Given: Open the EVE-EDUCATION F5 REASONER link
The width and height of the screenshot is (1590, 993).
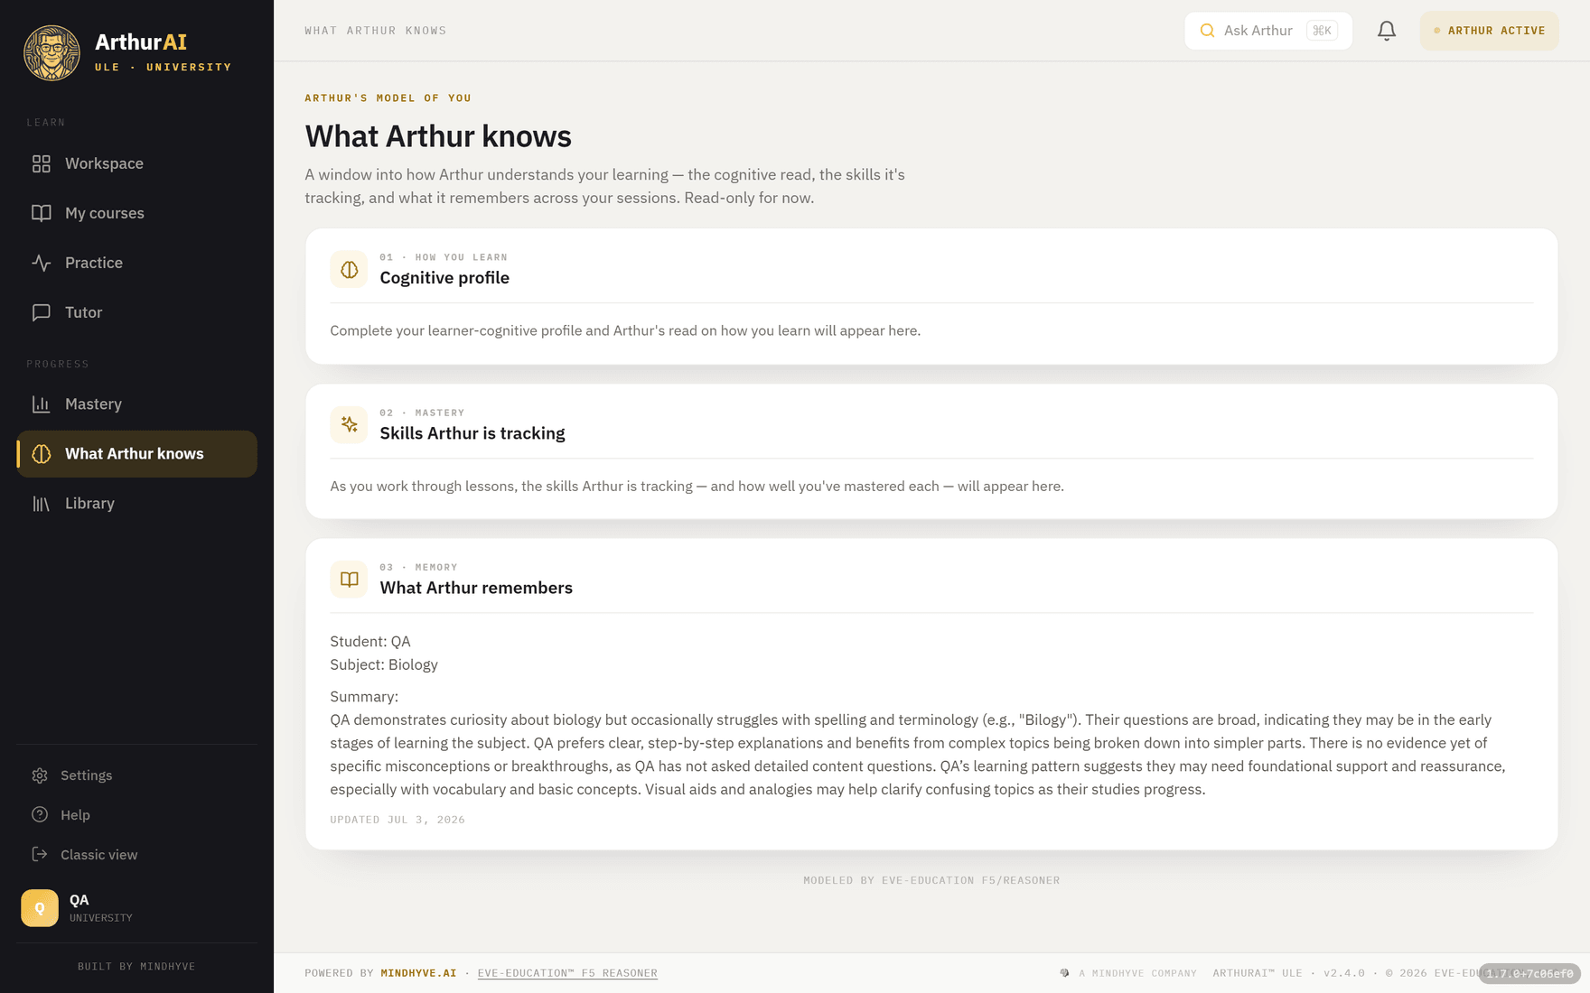Looking at the screenshot, I should coord(567,973).
